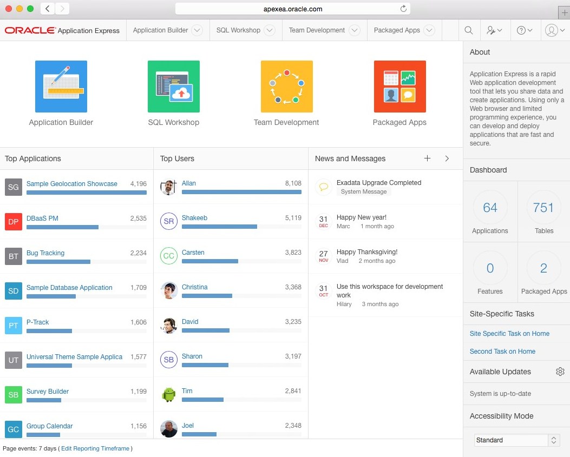The width and height of the screenshot is (570, 457).
Task: Open the SQL Workshop large icon
Action: coord(174,87)
